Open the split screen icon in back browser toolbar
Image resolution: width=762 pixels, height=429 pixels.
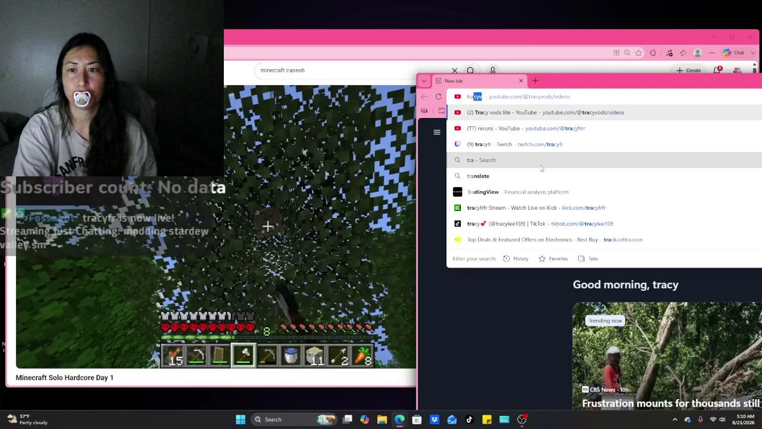pyautogui.click(x=616, y=53)
